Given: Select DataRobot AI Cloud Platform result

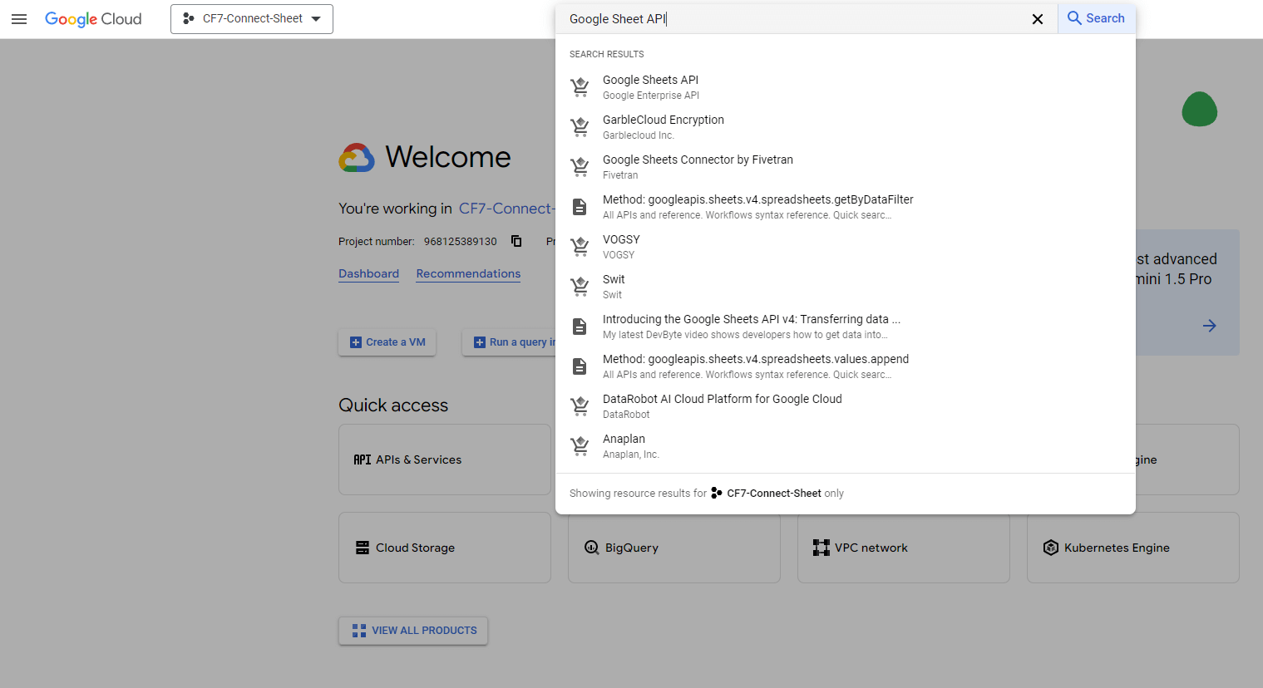Looking at the screenshot, I should pyautogui.click(x=846, y=405).
